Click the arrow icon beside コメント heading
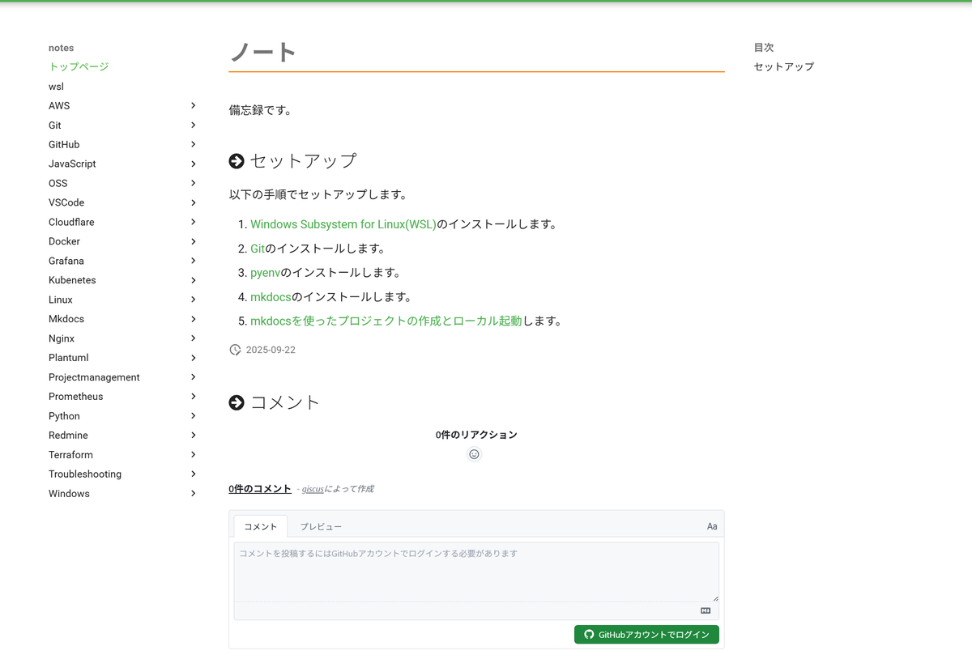Image resolution: width=972 pixels, height=655 pixels. [237, 402]
